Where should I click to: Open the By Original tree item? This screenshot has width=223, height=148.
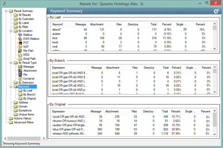click(30, 99)
